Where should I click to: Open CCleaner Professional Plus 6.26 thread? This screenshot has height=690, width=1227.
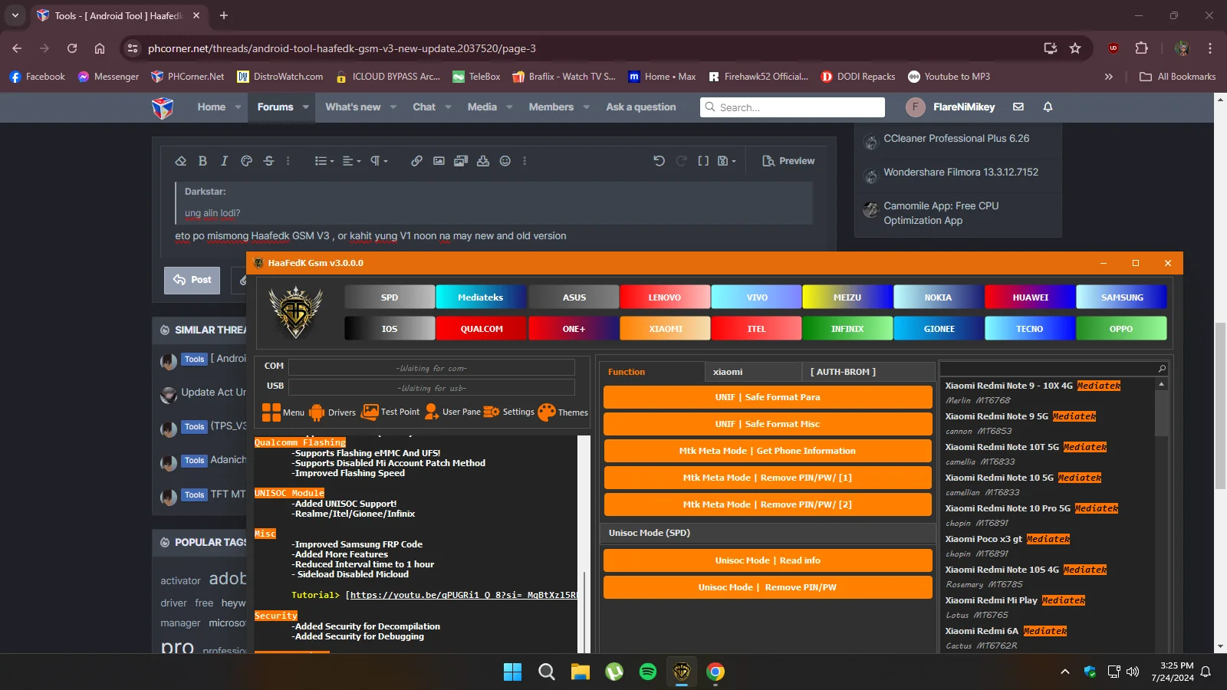956,139
